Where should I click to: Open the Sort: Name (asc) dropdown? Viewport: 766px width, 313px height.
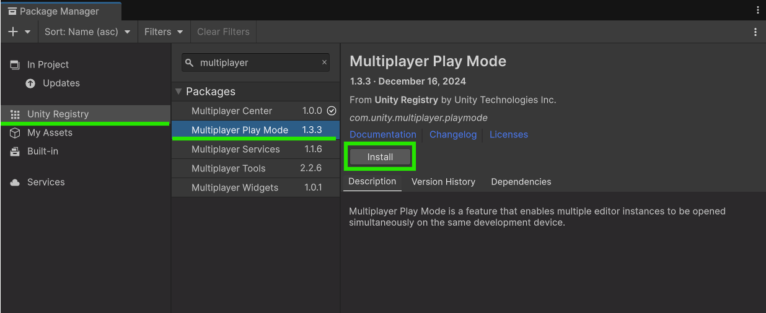click(x=87, y=32)
